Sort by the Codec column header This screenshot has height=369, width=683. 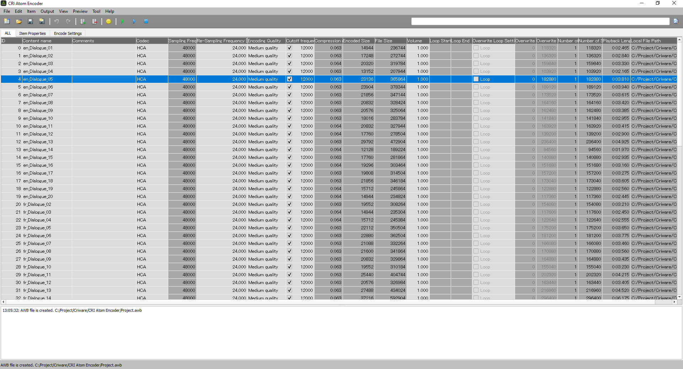152,41
